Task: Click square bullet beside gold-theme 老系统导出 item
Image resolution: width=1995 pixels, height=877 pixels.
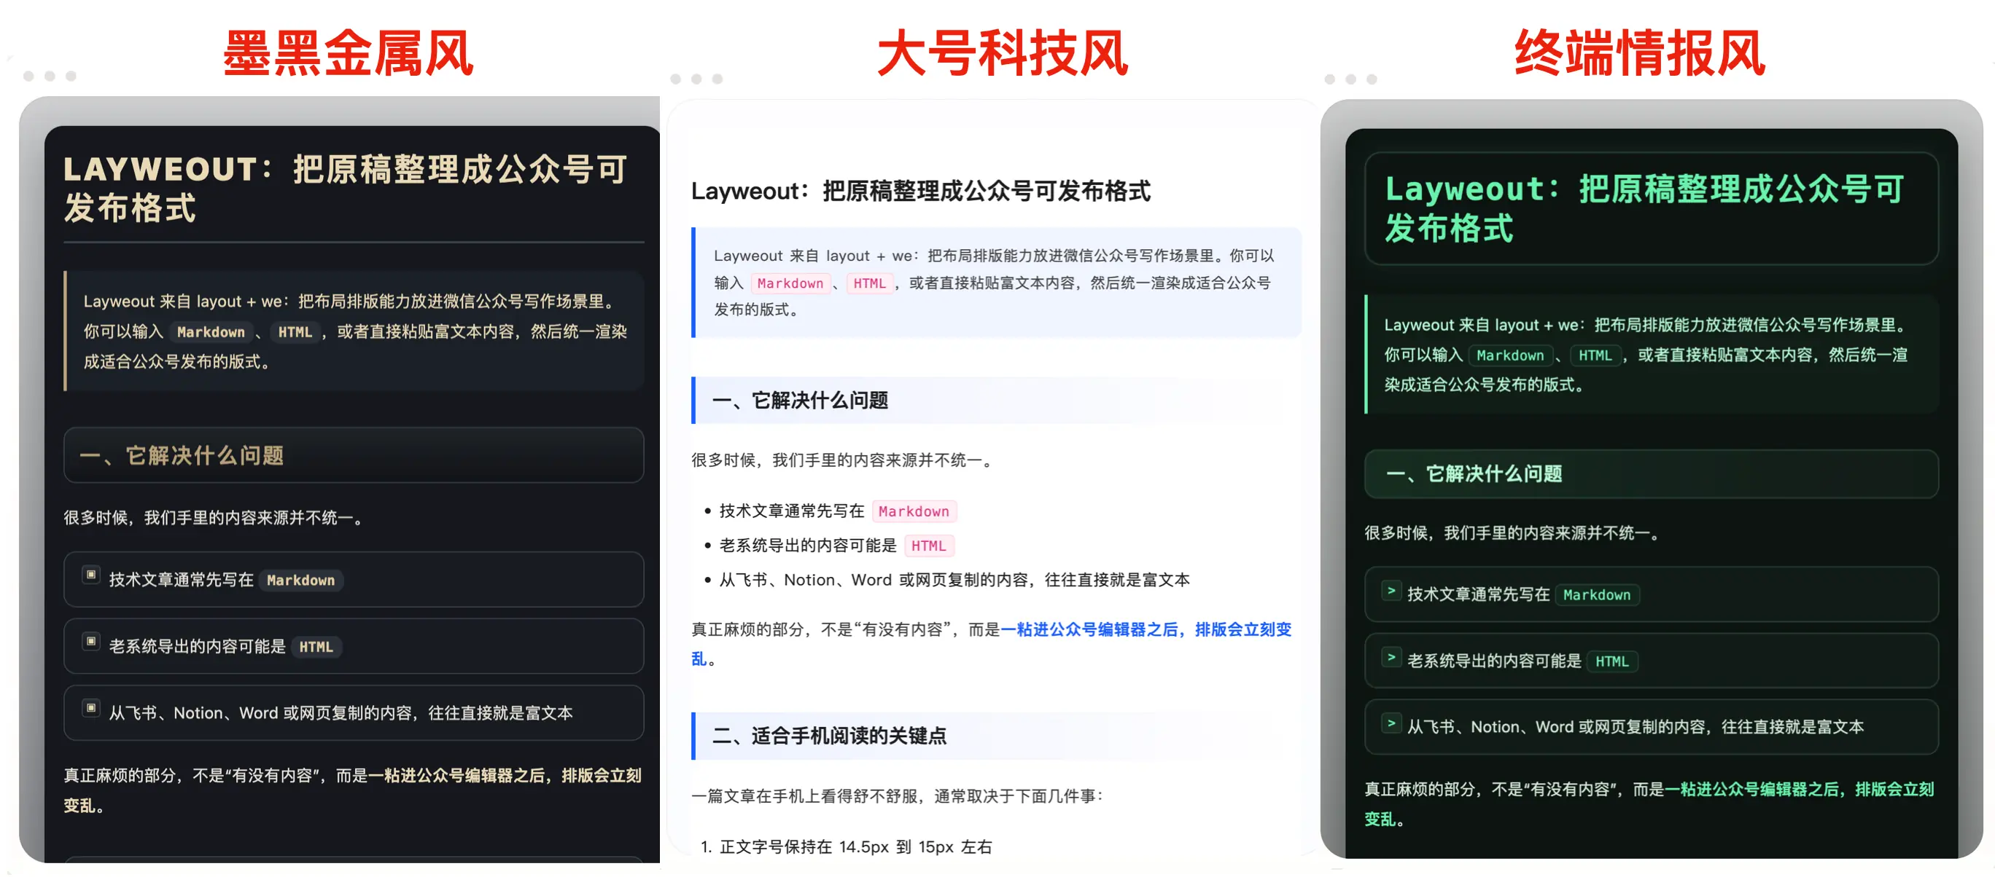Action: (91, 641)
